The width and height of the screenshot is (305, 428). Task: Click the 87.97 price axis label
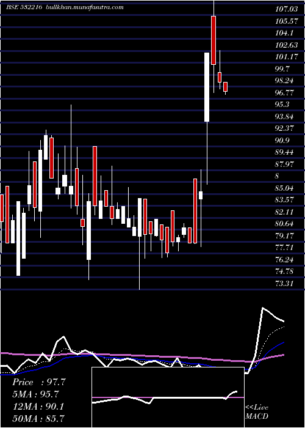[x=284, y=164]
